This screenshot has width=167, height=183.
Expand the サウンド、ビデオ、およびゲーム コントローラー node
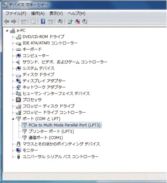[13, 62]
